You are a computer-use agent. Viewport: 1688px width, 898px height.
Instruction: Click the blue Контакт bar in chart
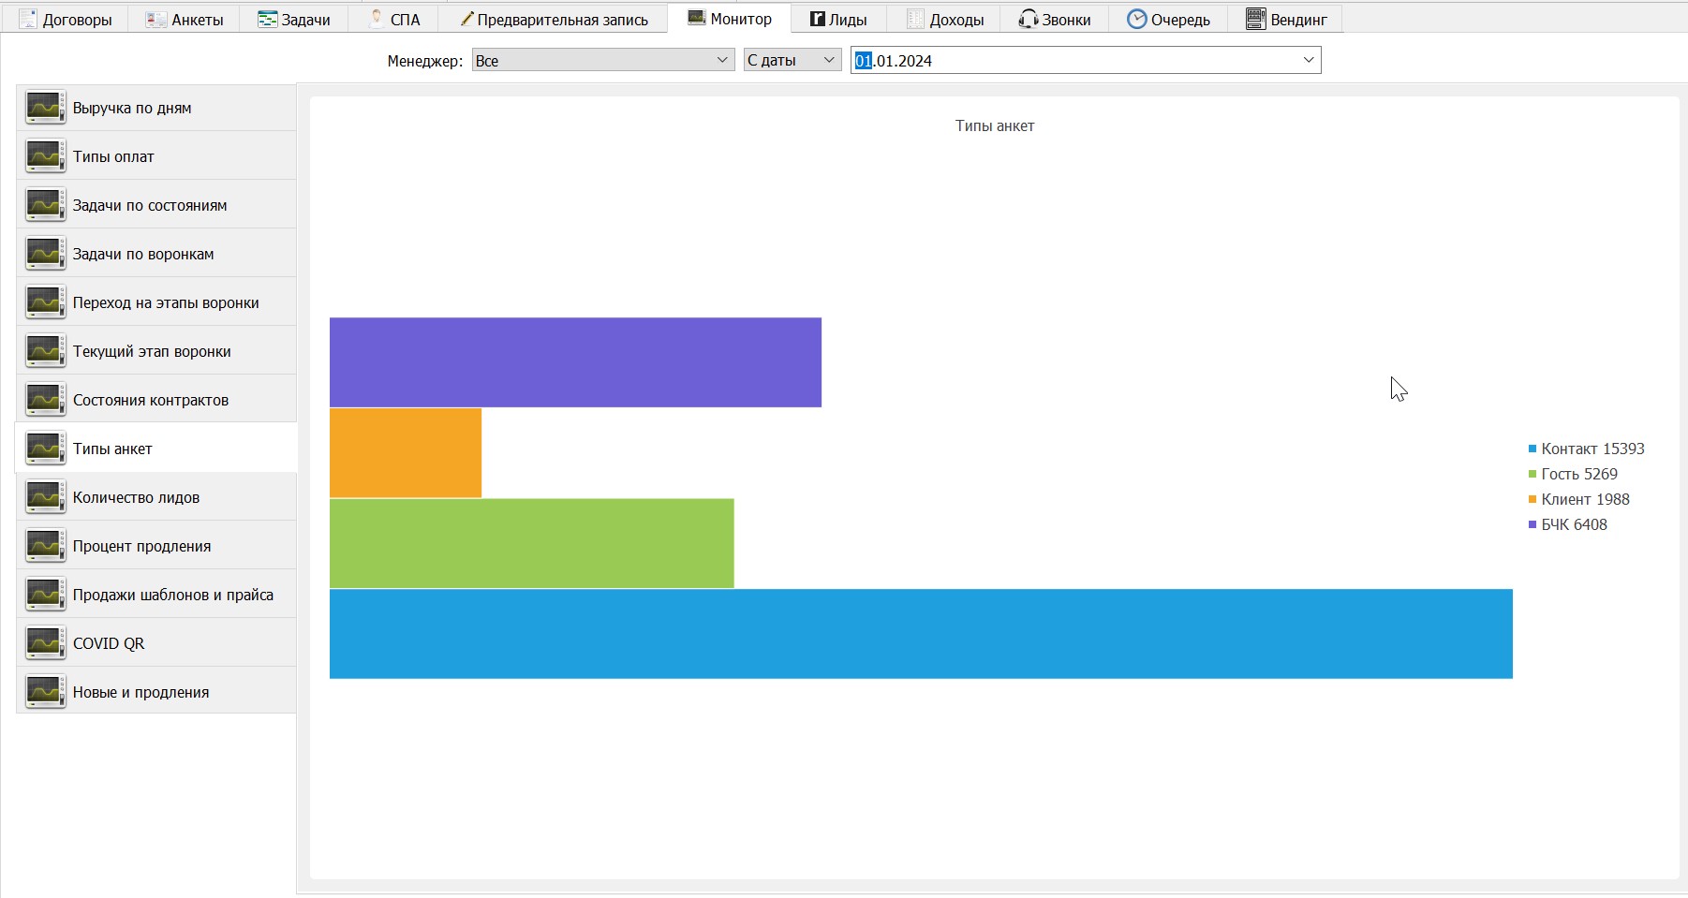[x=921, y=634]
